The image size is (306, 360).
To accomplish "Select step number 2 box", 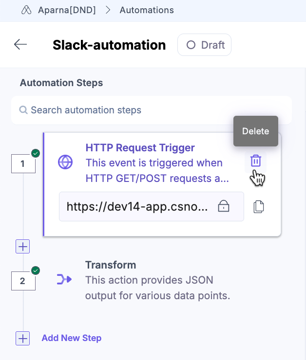I will (23, 281).
